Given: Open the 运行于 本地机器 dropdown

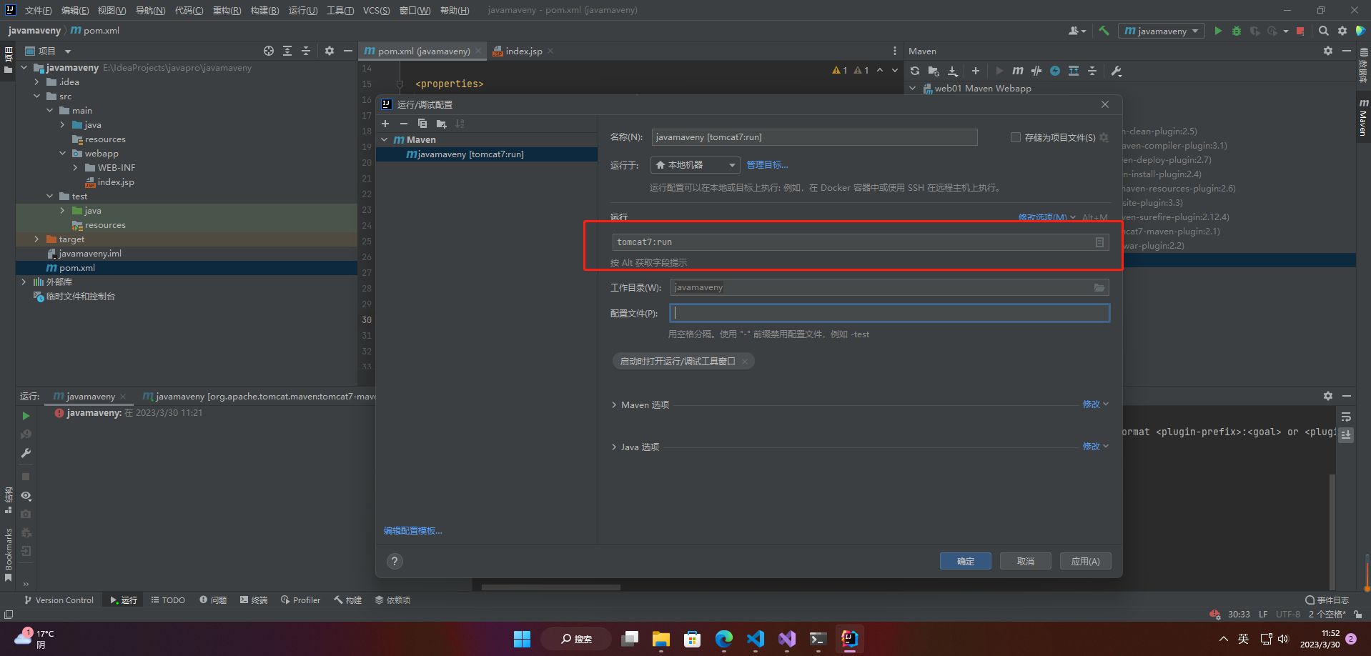Looking at the screenshot, I should tap(695, 165).
